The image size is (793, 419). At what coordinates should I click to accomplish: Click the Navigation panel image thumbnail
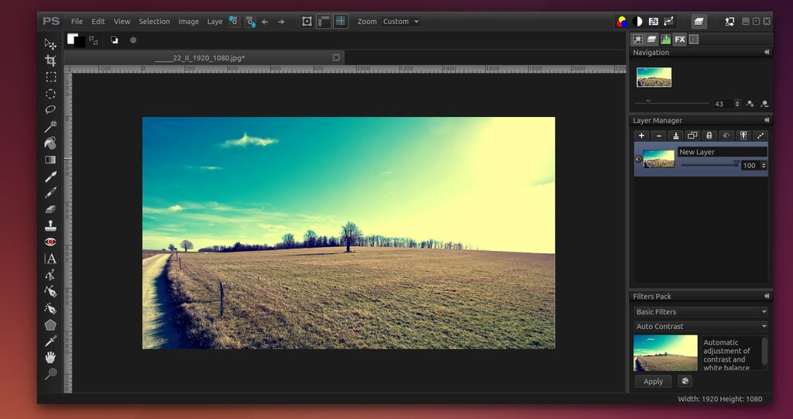click(x=654, y=77)
